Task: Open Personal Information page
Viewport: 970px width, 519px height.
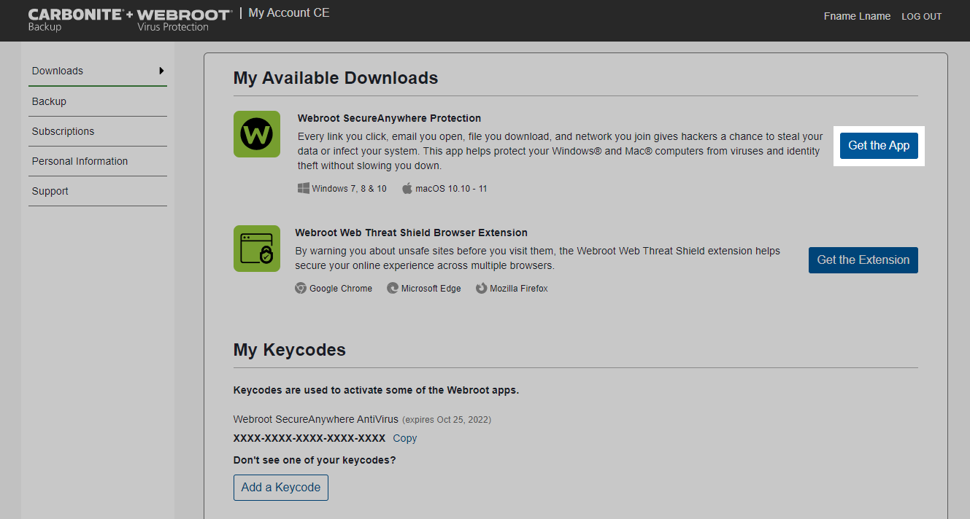Action: 80,161
